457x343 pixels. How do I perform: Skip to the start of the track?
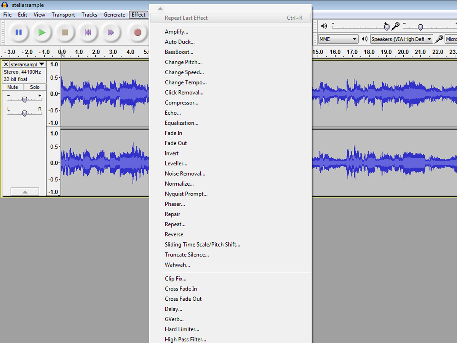point(88,32)
